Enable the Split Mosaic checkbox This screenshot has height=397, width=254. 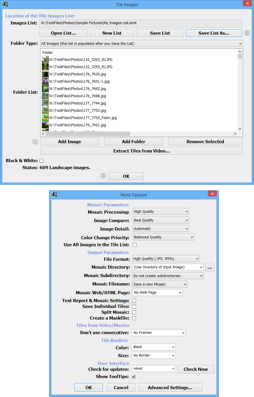click(x=134, y=312)
